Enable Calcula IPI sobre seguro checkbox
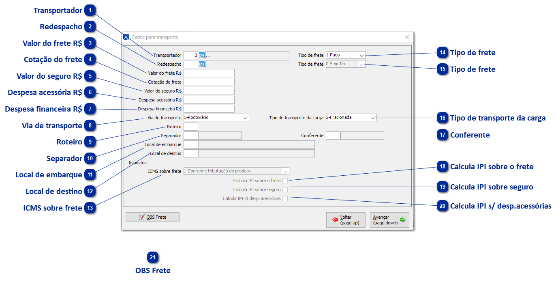The image size is (558, 282). (x=285, y=189)
